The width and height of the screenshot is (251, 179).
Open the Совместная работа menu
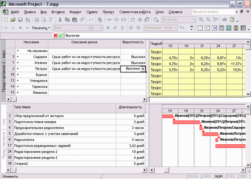[135, 12]
